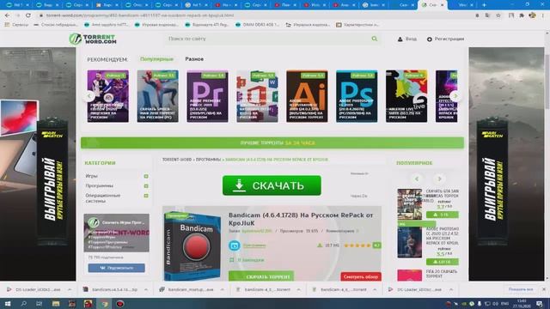Click the VK Подписаться button
550x309 pixels.
click(117, 268)
